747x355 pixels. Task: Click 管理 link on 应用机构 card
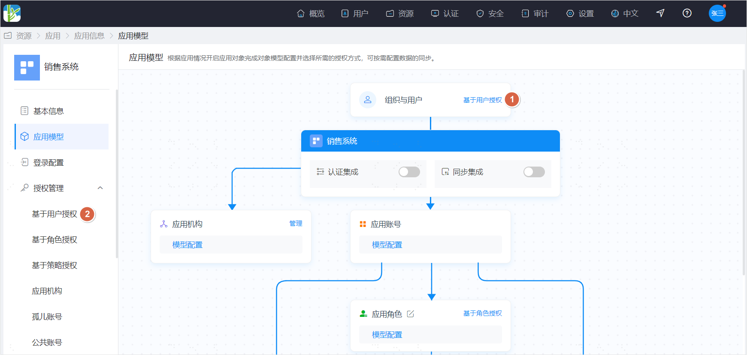[296, 224]
